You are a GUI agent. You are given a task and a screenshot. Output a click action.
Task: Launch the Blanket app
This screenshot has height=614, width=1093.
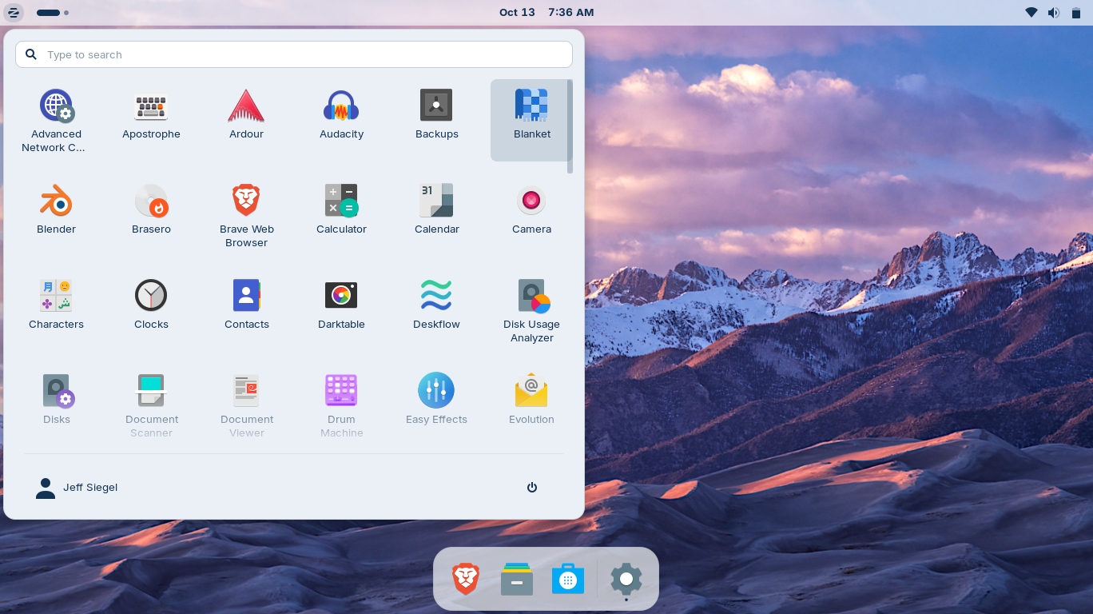pos(531,120)
